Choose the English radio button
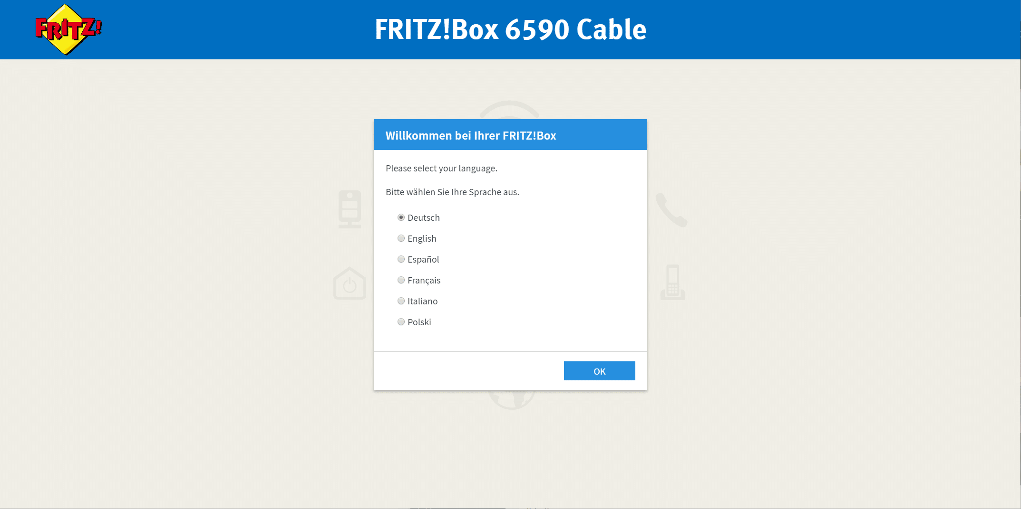Screen dimensions: 1021x509 point(401,238)
